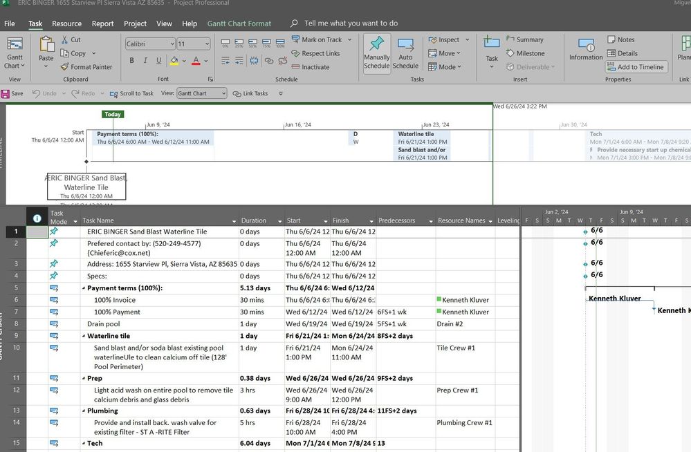Select Auto Schedule mode
The width and height of the screenshot is (691, 452).
click(405, 53)
